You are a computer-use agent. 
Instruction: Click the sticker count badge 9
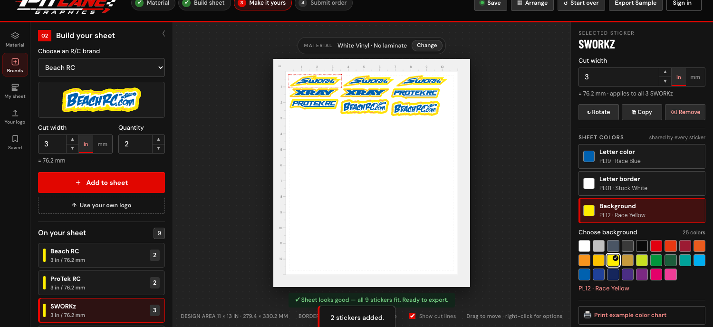pyautogui.click(x=159, y=233)
